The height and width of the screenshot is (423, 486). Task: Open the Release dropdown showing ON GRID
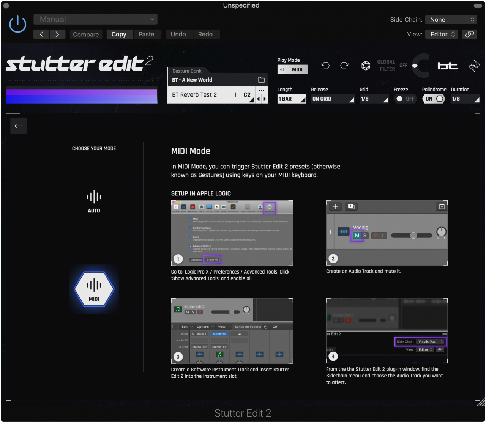click(332, 99)
